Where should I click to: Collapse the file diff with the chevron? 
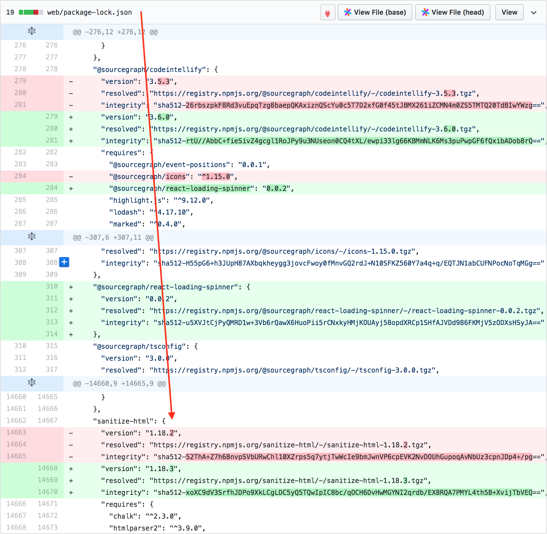tap(534, 13)
